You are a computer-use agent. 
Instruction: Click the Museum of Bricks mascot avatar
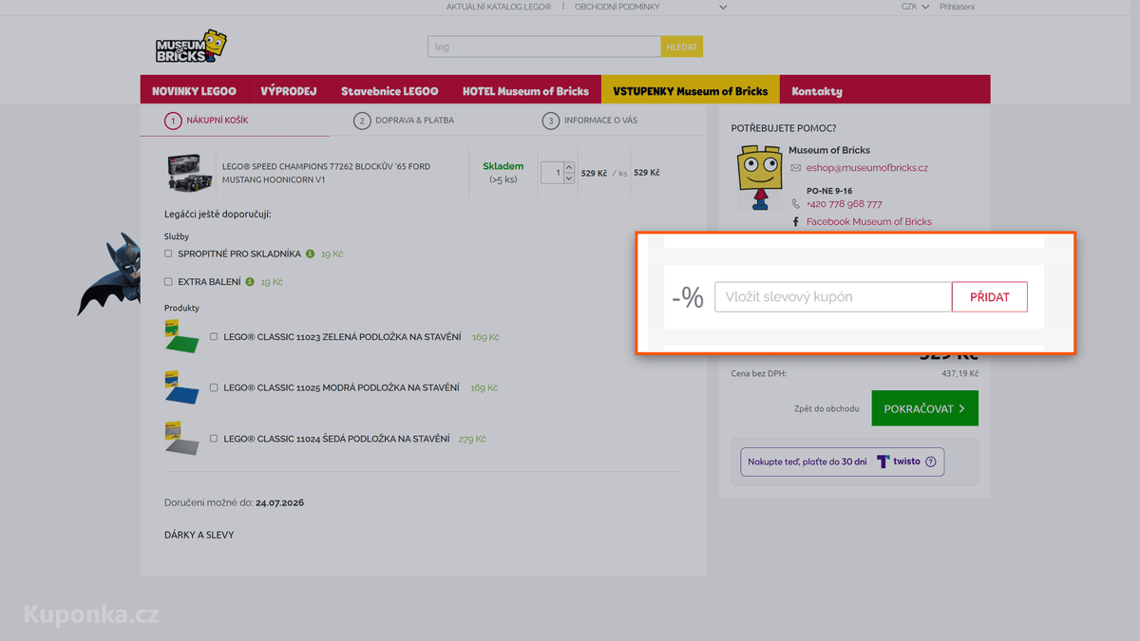click(759, 178)
